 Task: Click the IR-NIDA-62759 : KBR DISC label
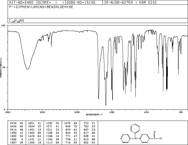[130, 2]
